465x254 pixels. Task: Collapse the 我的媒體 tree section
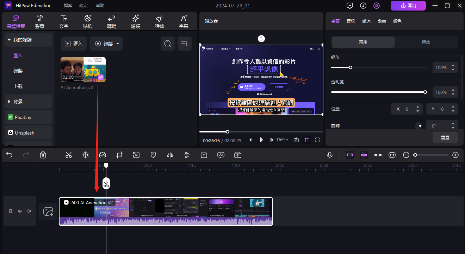click(x=28, y=40)
